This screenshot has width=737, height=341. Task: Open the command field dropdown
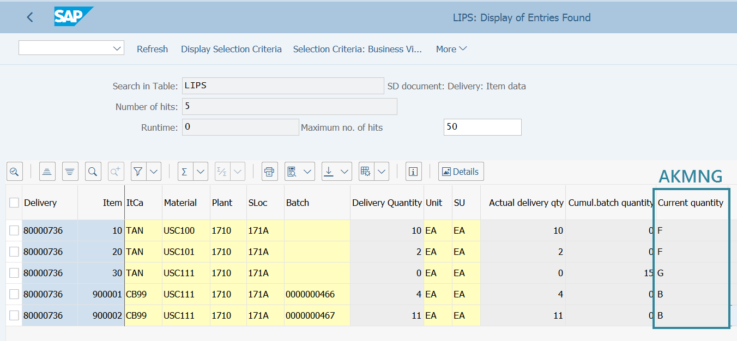tap(117, 48)
